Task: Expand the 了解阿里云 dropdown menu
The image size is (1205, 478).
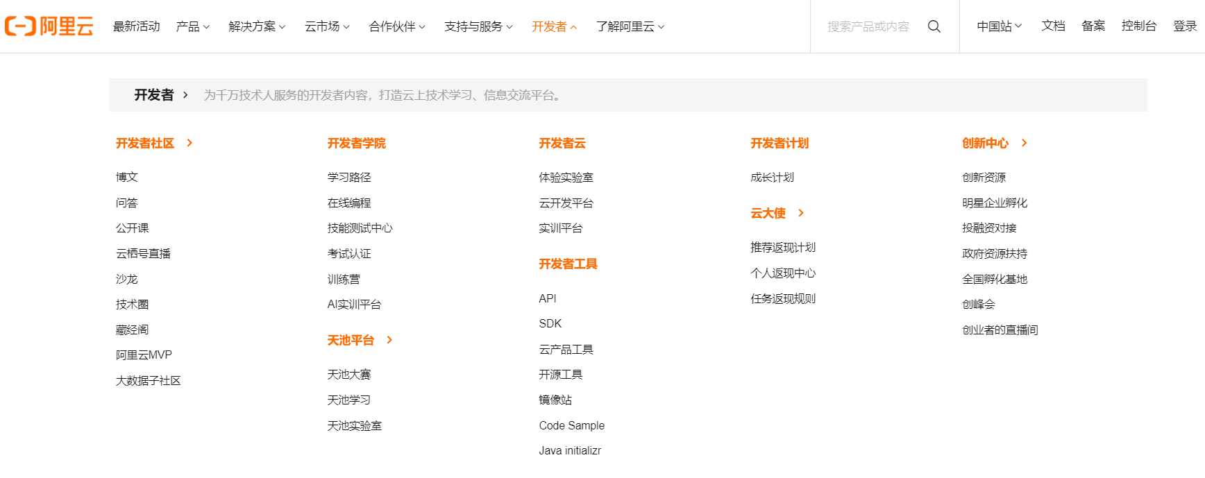Action: pos(630,26)
